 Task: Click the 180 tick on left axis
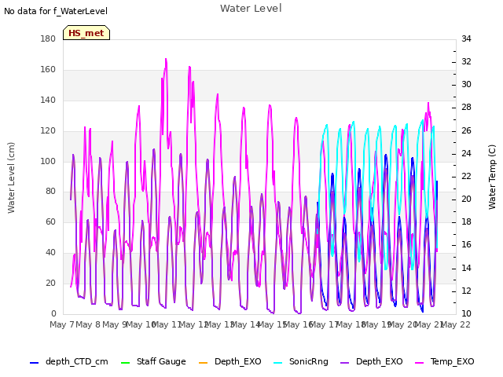pyautogui.click(x=48, y=38)
